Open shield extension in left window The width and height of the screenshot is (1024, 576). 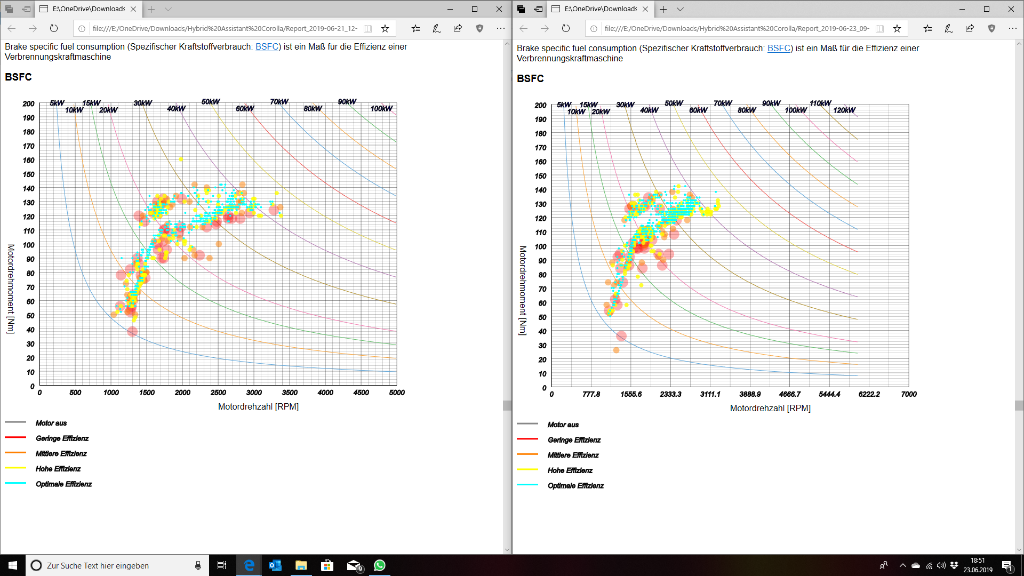479,28
